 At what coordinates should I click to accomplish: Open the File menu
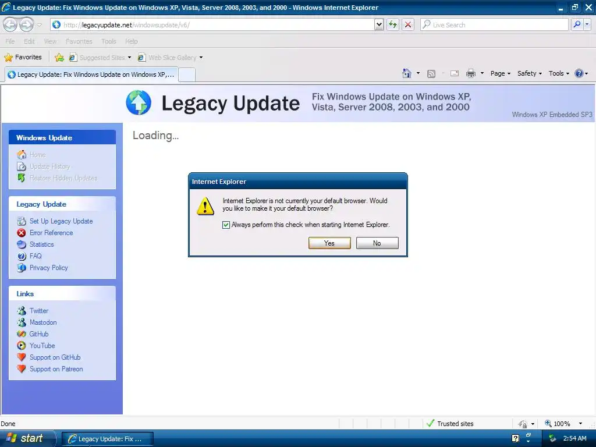10,41
